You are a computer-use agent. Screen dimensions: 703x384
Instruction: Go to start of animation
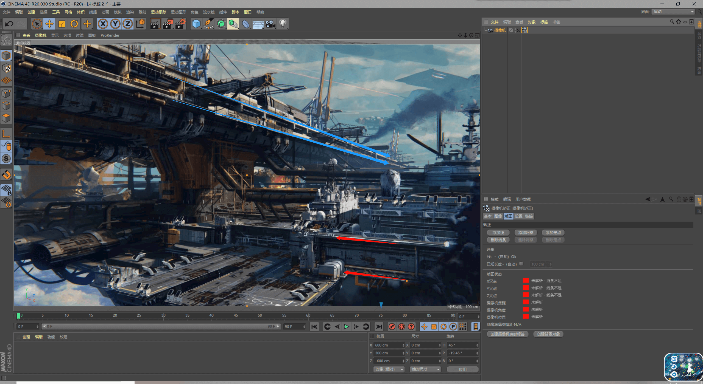pos(314,327)
